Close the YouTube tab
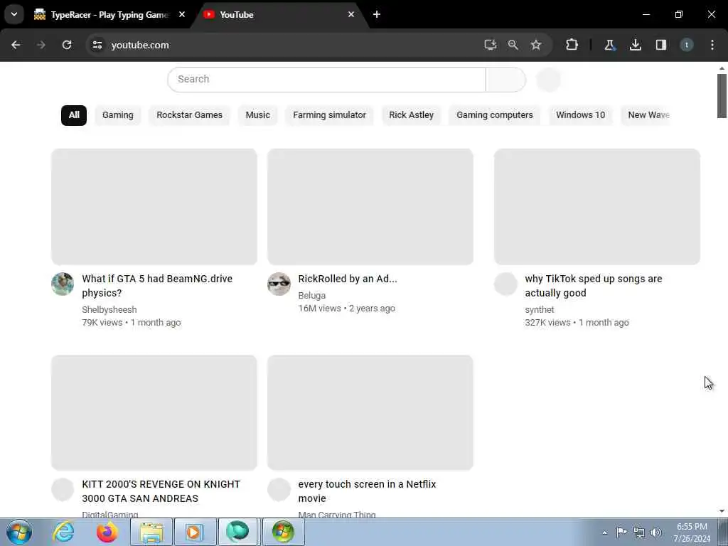The height and width of the screenshot is (546, 728). coord(351,14)
